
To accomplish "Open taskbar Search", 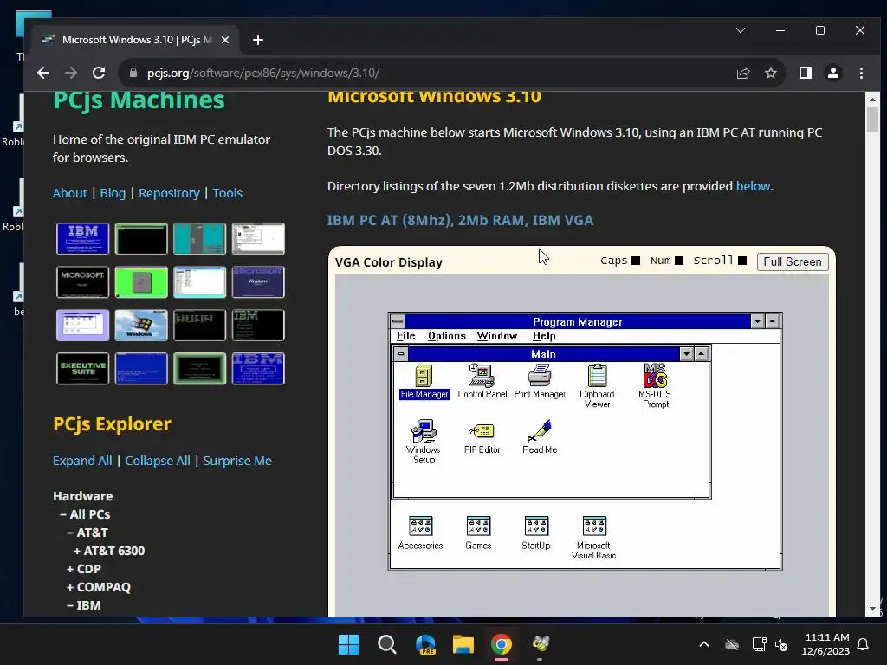I will point(387,644).
